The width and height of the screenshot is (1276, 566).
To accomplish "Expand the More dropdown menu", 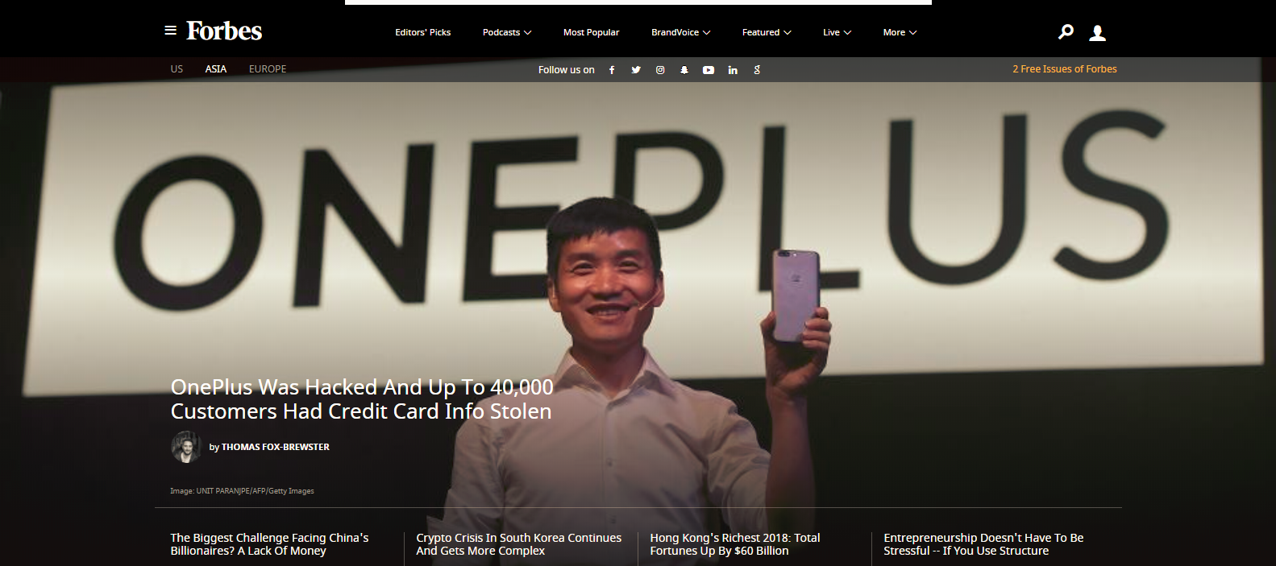I will coord(900,32).
